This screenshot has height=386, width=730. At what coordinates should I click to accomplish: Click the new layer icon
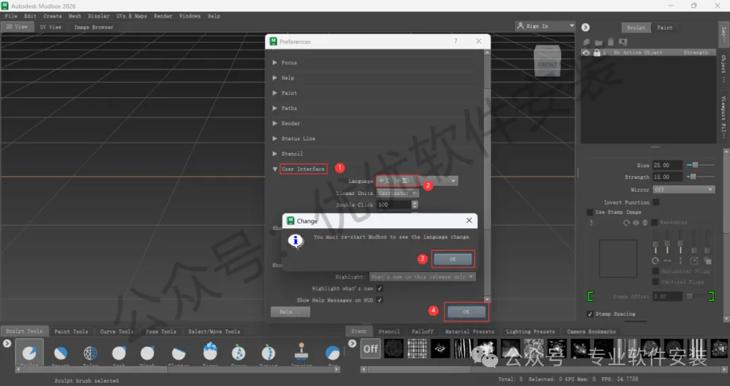click(587, 42)
